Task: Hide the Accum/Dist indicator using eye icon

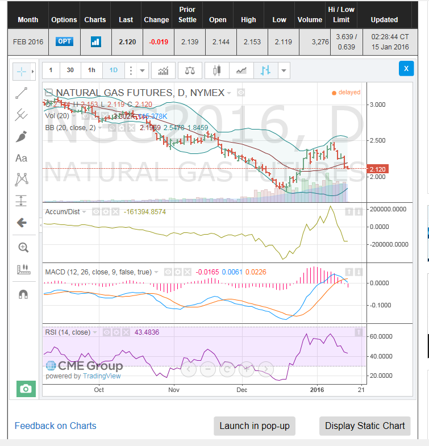Action: (x=96, y=211)
